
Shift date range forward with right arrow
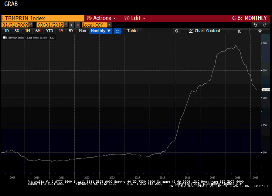click(78, 25)
